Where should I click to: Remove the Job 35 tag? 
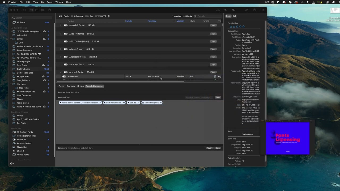pyautogui.click(x=129, y=103)
